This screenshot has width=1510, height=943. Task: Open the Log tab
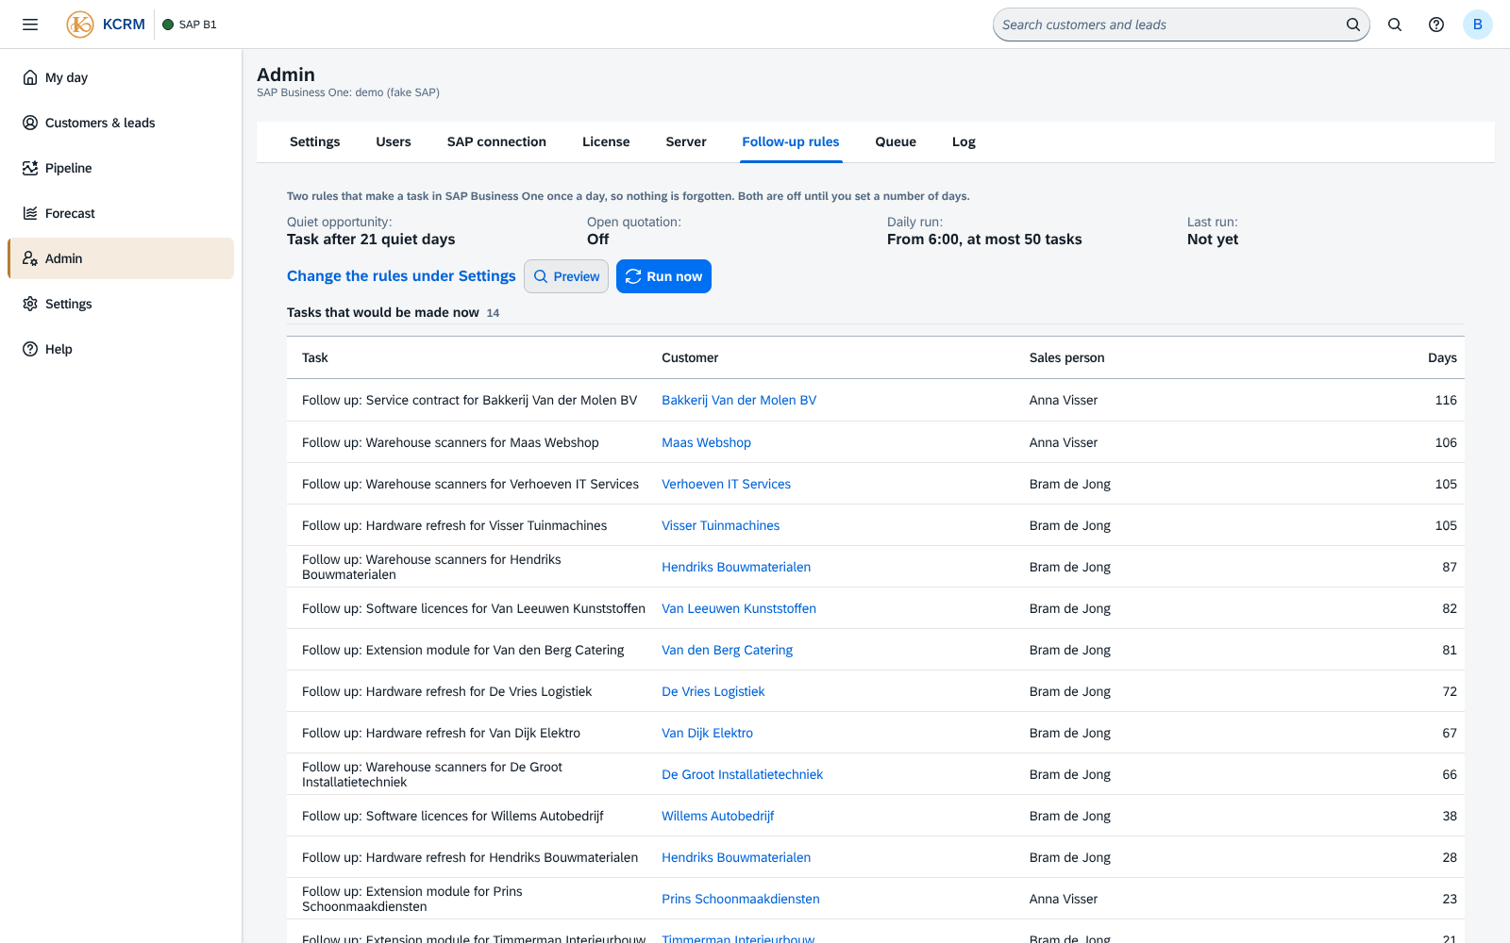tap(964, 141)
